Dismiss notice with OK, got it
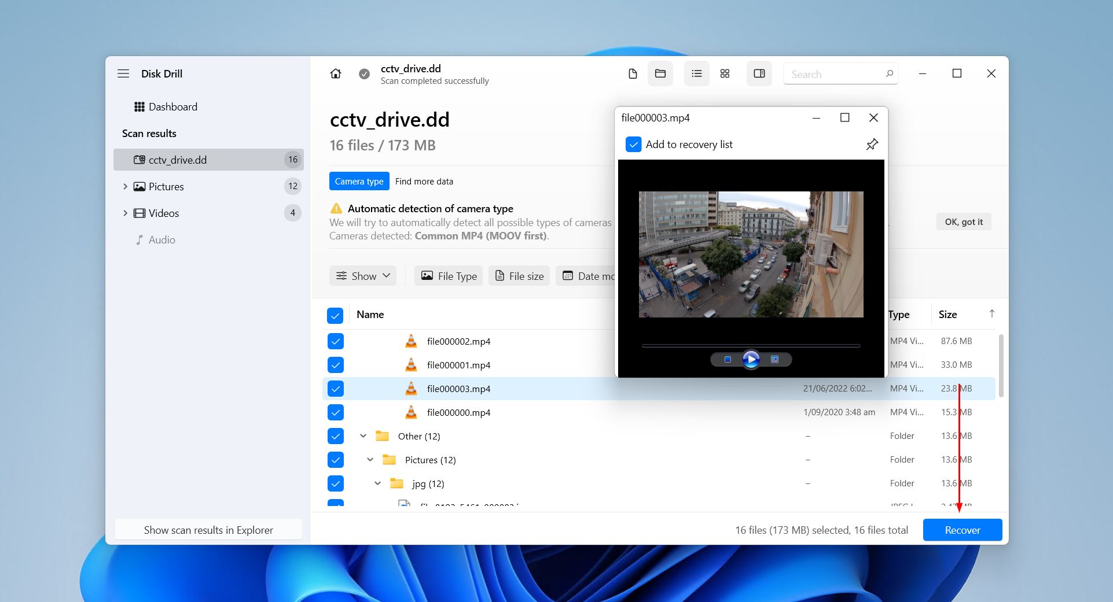This screenshot has height=602, width=1113. pyautogui.click(x=964, y=221)
